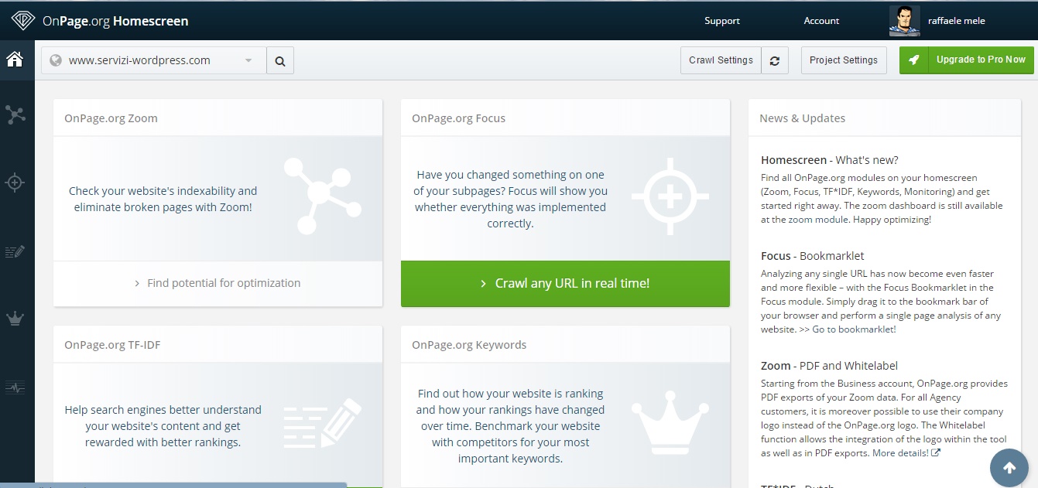This screenshot has height=488, width=1038.
Task: Click the Crawl Settings button
Action: [721, 60]
